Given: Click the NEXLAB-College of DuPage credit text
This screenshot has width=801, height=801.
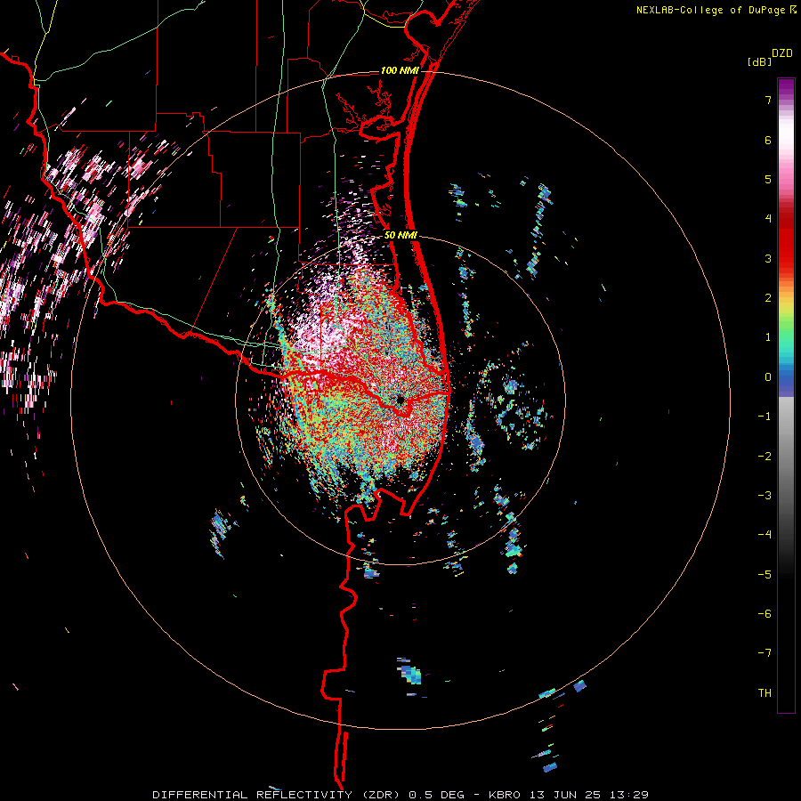Looking at the screenshot, I should point(710,10).
